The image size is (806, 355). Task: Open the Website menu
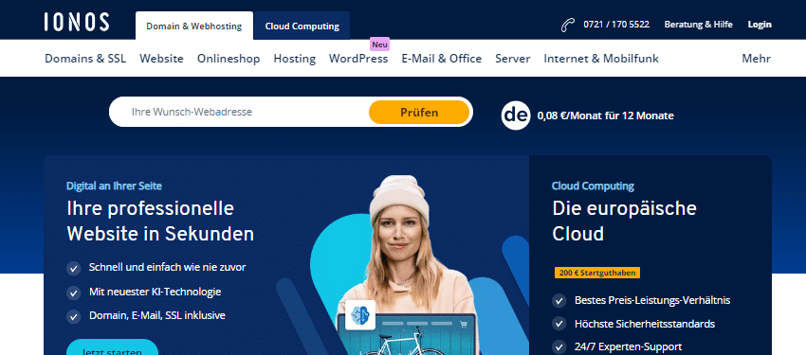tap(161, 59)
